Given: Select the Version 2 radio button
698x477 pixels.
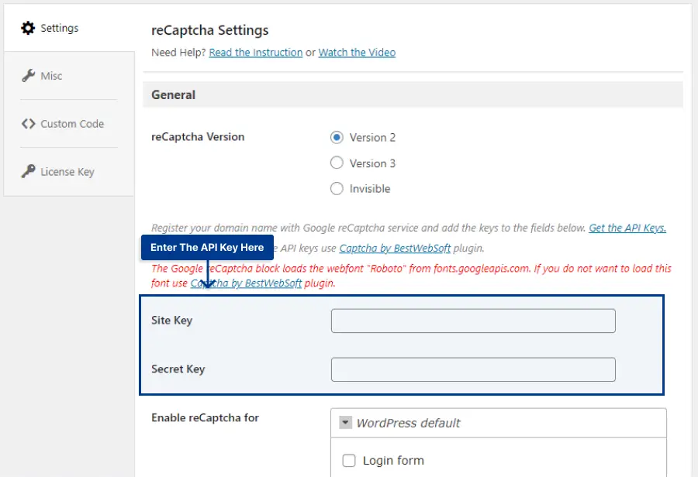Looking at the screenshot, I should point(337,137).
